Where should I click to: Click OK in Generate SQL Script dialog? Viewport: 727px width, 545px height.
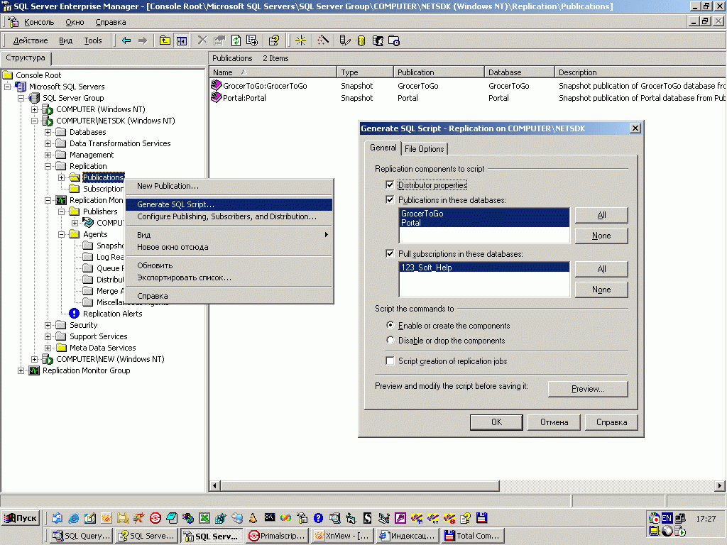tap(496, 422)
